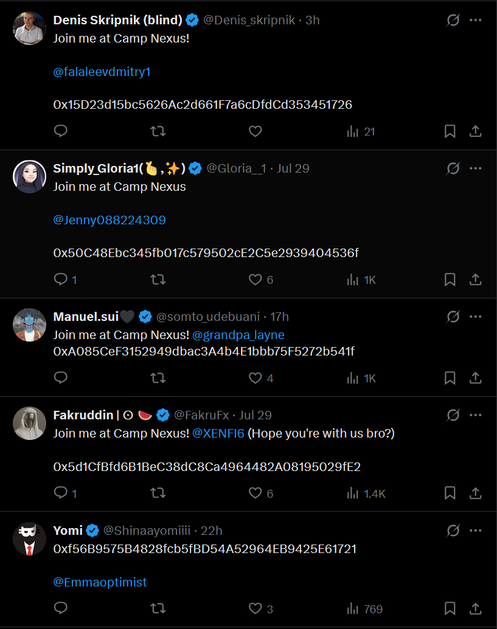Open more options for Manuel.sui's post
The image size is (497, 629).
click(476, 317)
